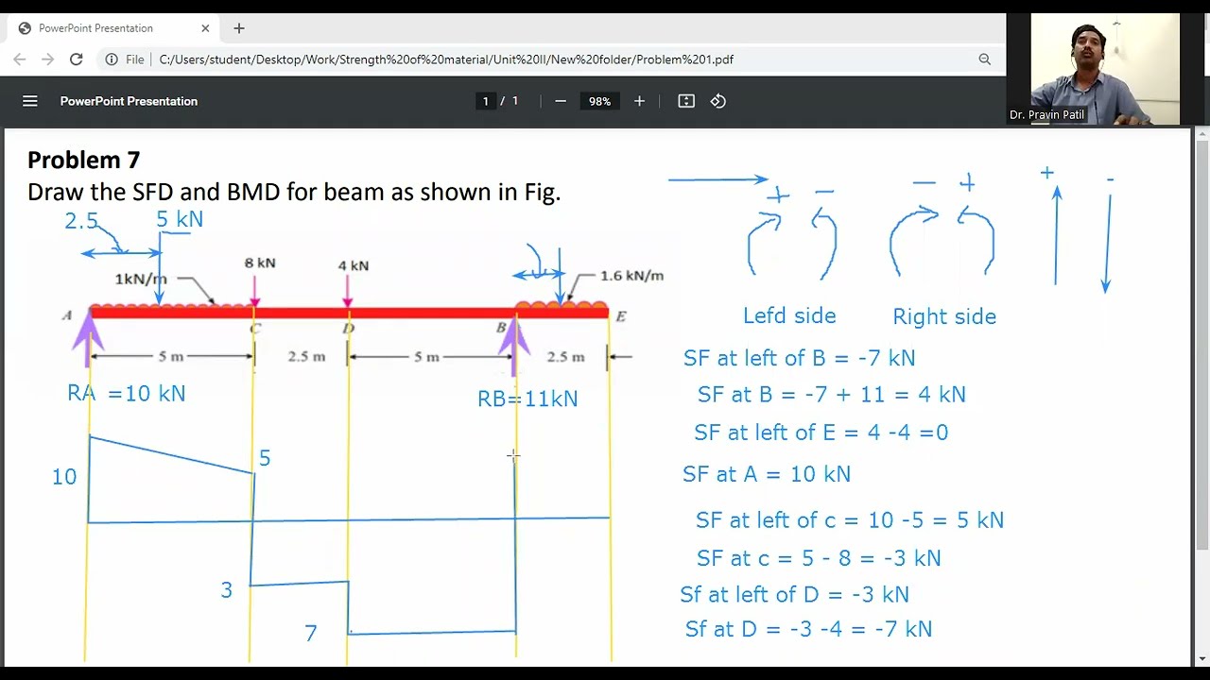Rotate the PDF counterclockwise

pos(718,101)
